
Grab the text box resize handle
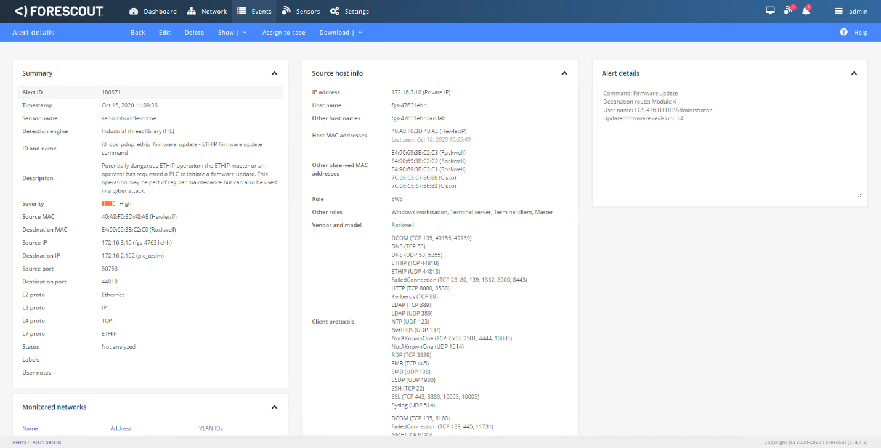pos(859,194)
